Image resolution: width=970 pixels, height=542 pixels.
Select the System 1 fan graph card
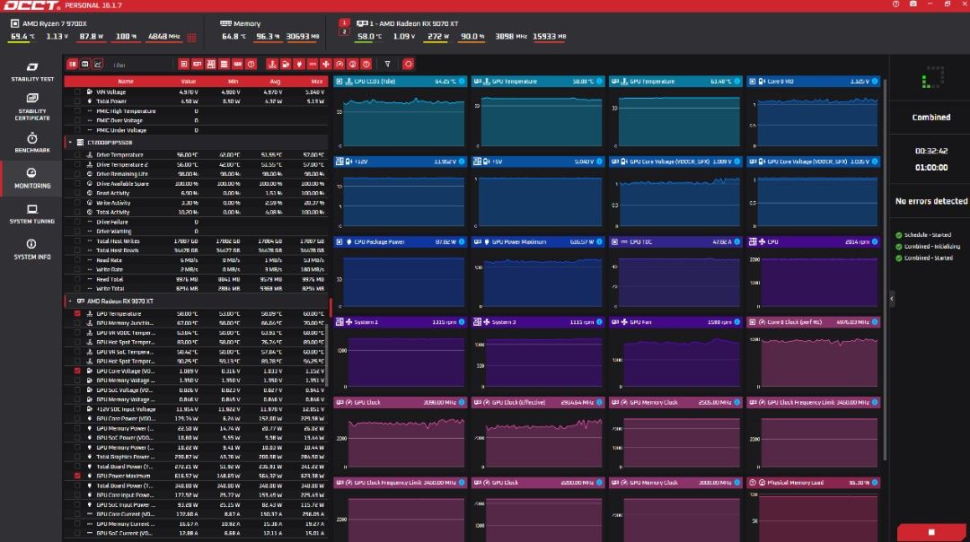point(401,353)
